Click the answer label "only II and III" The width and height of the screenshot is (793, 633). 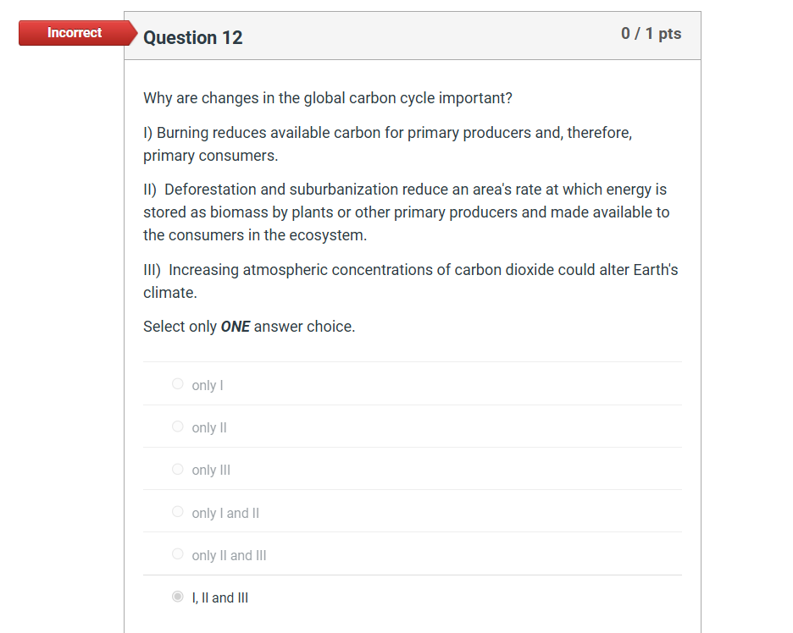pyautogui.click(x=229, y=555)
